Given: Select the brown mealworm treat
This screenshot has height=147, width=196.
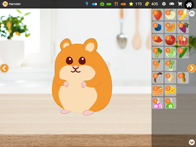Looking at the screenshot, I should coord(158,78).
